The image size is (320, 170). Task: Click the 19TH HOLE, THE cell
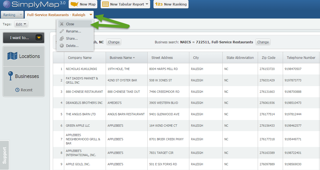pos(126,69)
